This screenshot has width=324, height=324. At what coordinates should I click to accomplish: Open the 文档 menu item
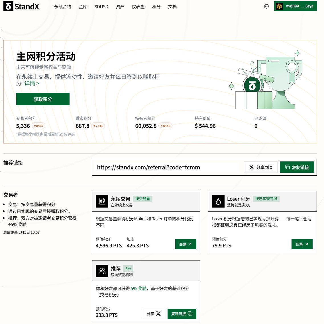pyautogui.click(x=172, y=7)
